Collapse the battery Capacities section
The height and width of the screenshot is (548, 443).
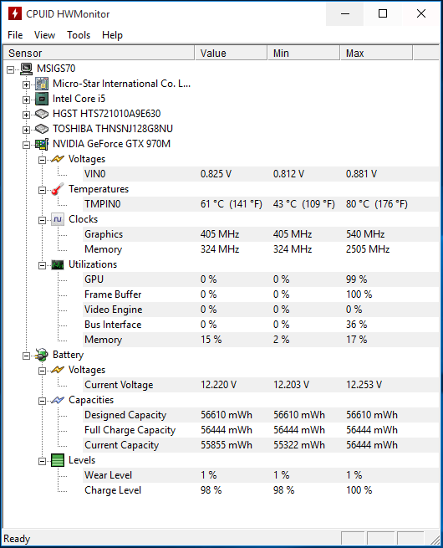coord(42,402)
